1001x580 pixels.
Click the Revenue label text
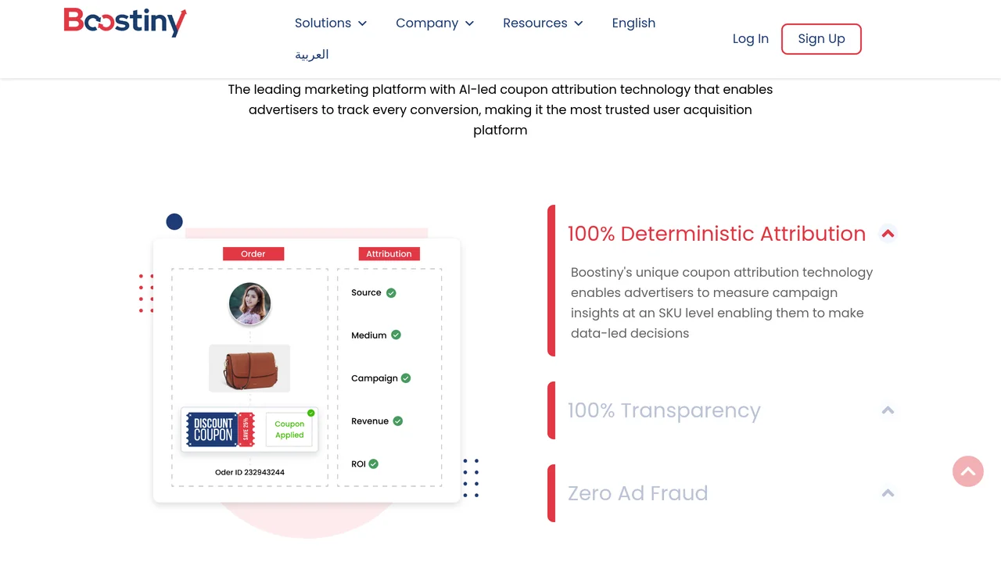point(370,421)
